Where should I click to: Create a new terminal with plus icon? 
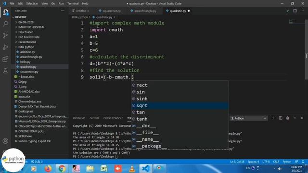tap(273, 118)
